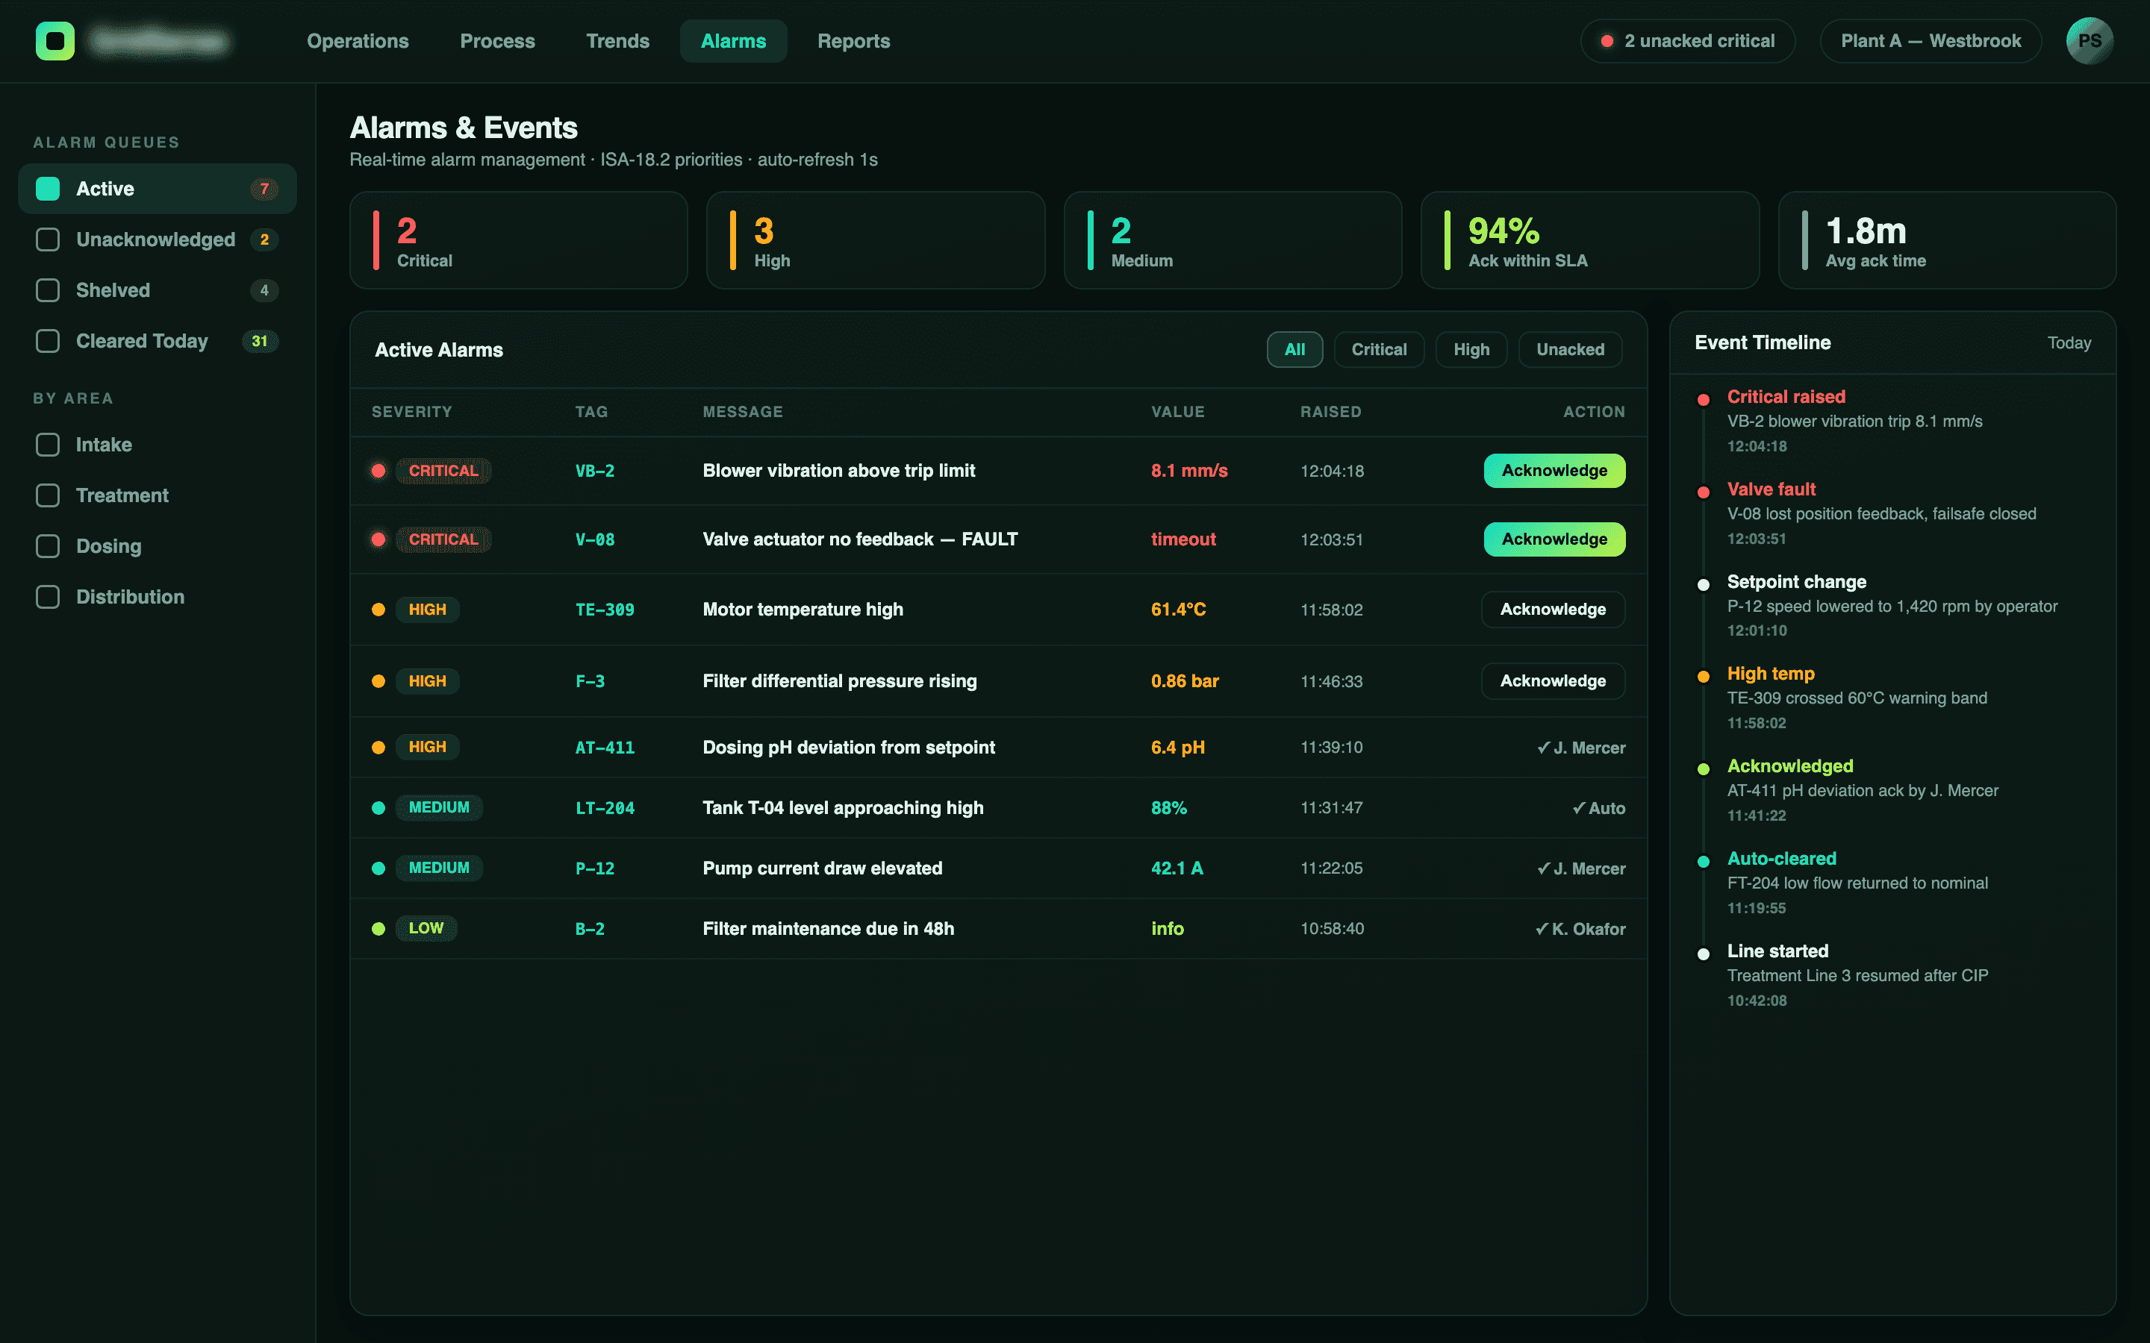Click the green severity dot for B-2
The image size is (2150, 1343).
point(378,928)
